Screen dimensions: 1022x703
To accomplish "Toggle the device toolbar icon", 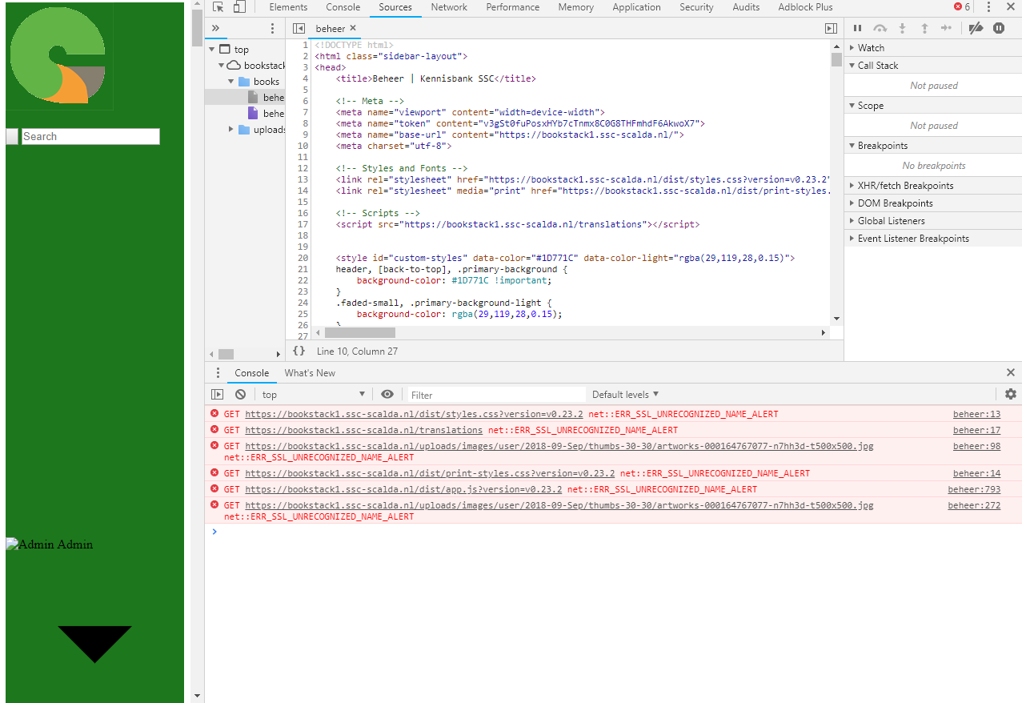I will [239, 7].
